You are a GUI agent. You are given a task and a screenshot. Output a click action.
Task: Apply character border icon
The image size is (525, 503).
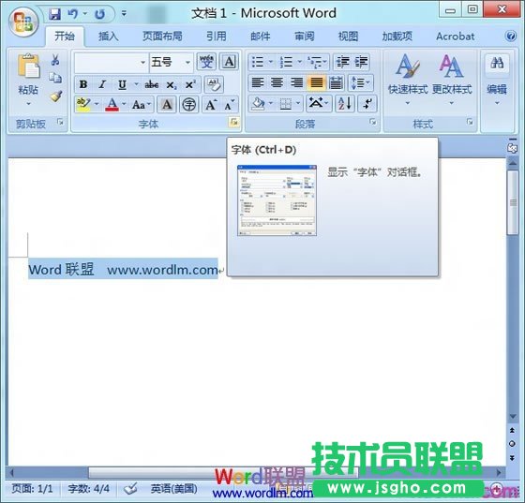230,62
